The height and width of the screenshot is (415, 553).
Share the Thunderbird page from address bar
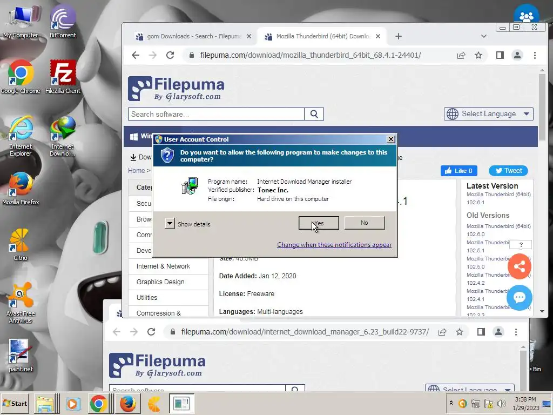coord(461,55)
